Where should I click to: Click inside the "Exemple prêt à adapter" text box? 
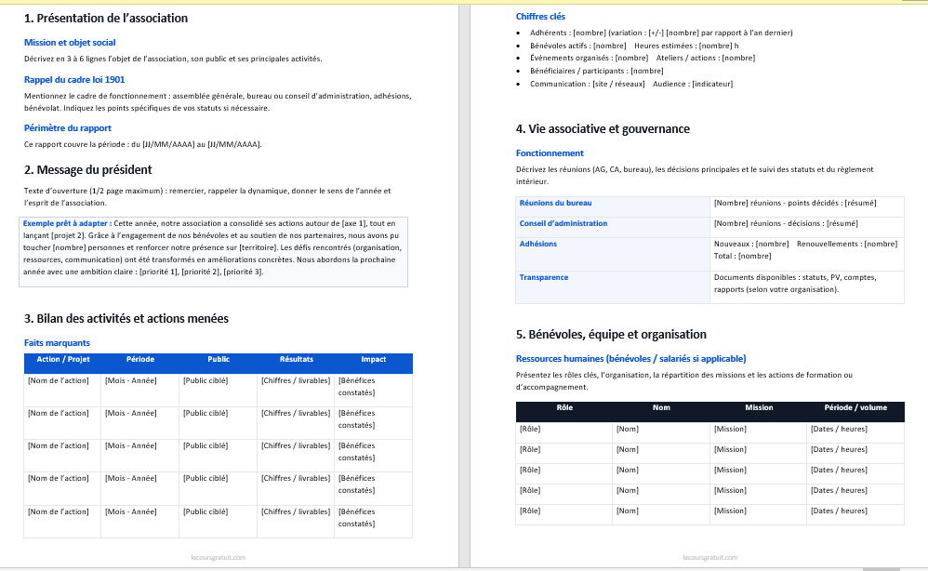[x=214, y=247]
